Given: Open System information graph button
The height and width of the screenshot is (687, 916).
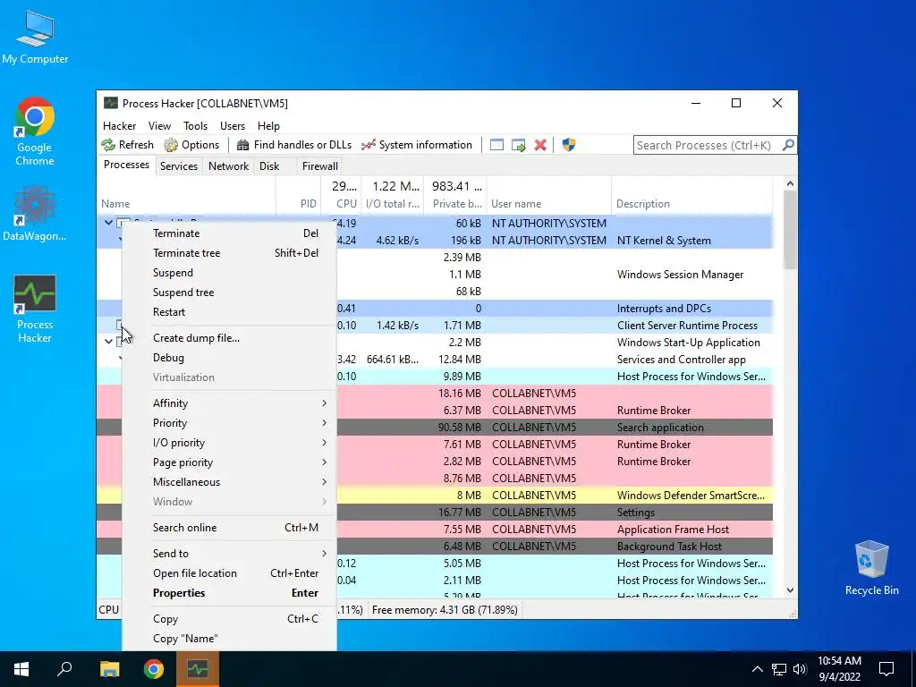Looking at the screenshot, I should (x=417, y=145).
